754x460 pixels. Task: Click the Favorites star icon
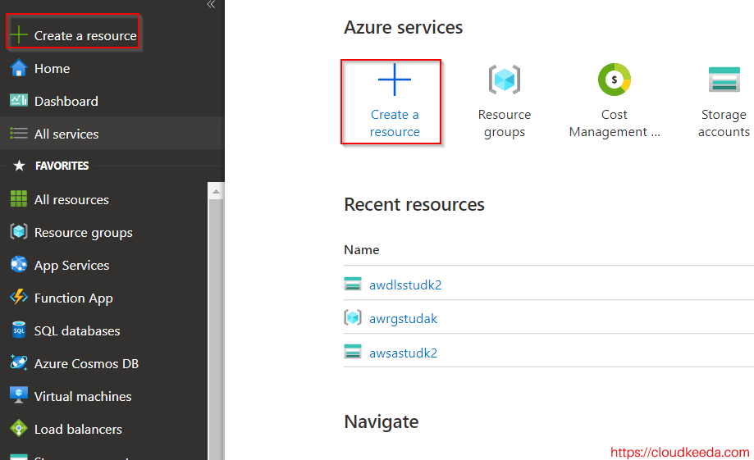tap(19, 166)
